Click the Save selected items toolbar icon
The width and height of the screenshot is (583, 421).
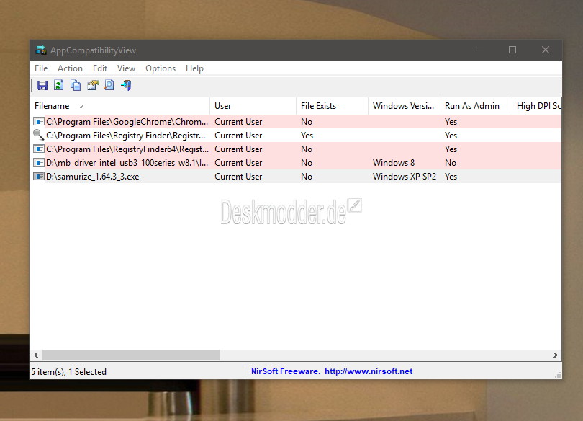click(42, 85)
